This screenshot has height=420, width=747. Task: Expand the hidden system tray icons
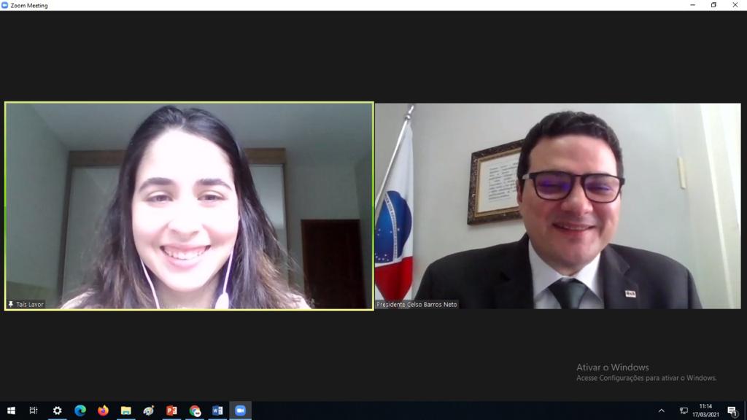662,411
